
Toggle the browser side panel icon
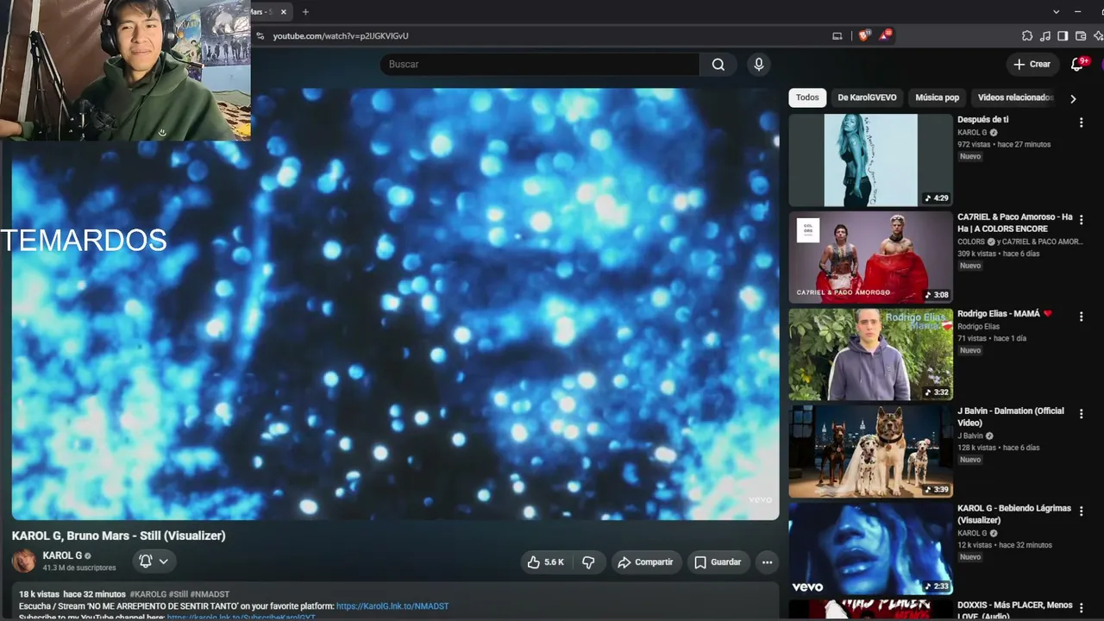1063,36
